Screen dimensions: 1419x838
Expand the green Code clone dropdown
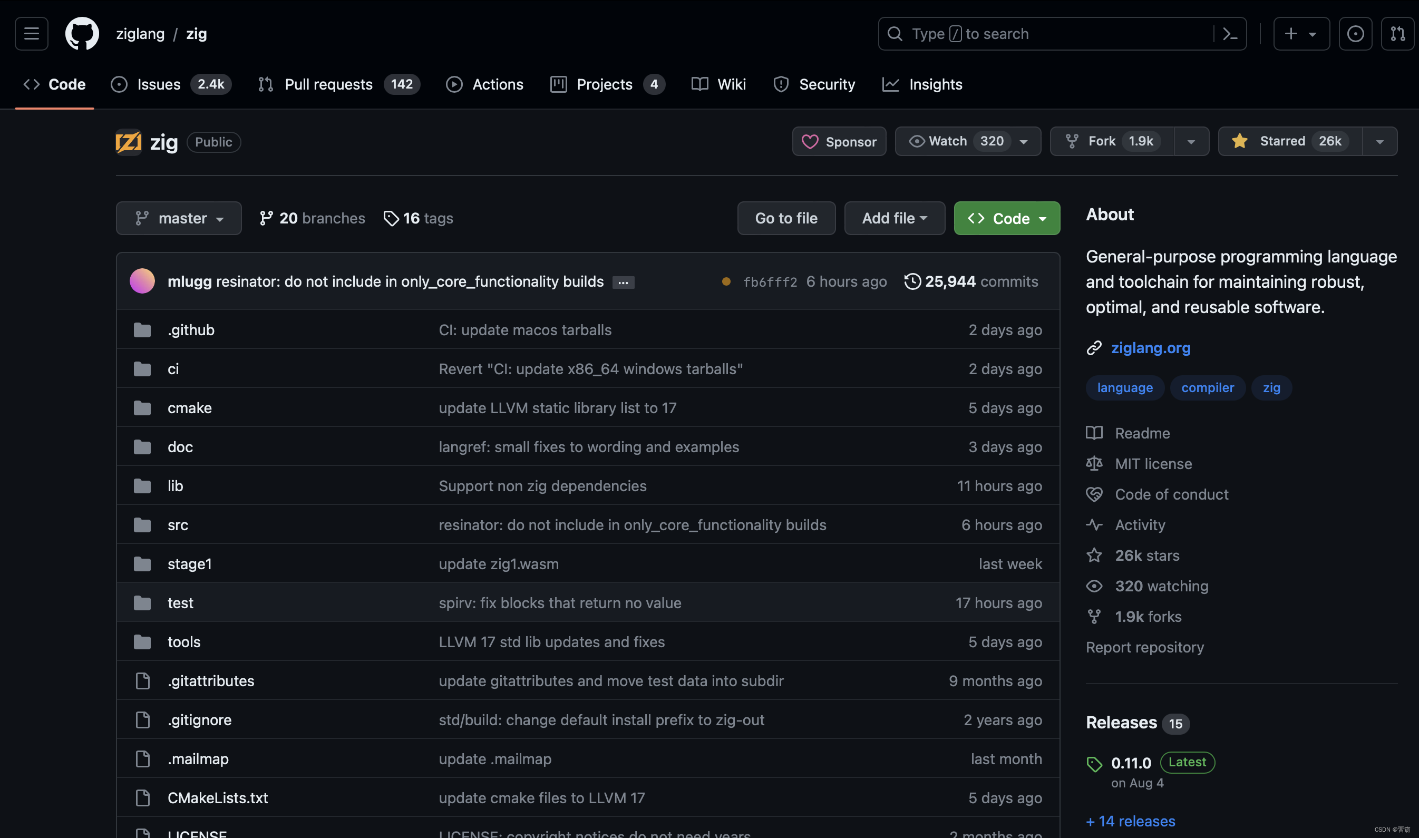pos(1007,218)
